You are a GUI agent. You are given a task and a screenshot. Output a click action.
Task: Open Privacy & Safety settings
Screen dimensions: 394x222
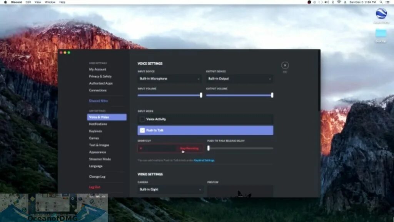point(100,76)
